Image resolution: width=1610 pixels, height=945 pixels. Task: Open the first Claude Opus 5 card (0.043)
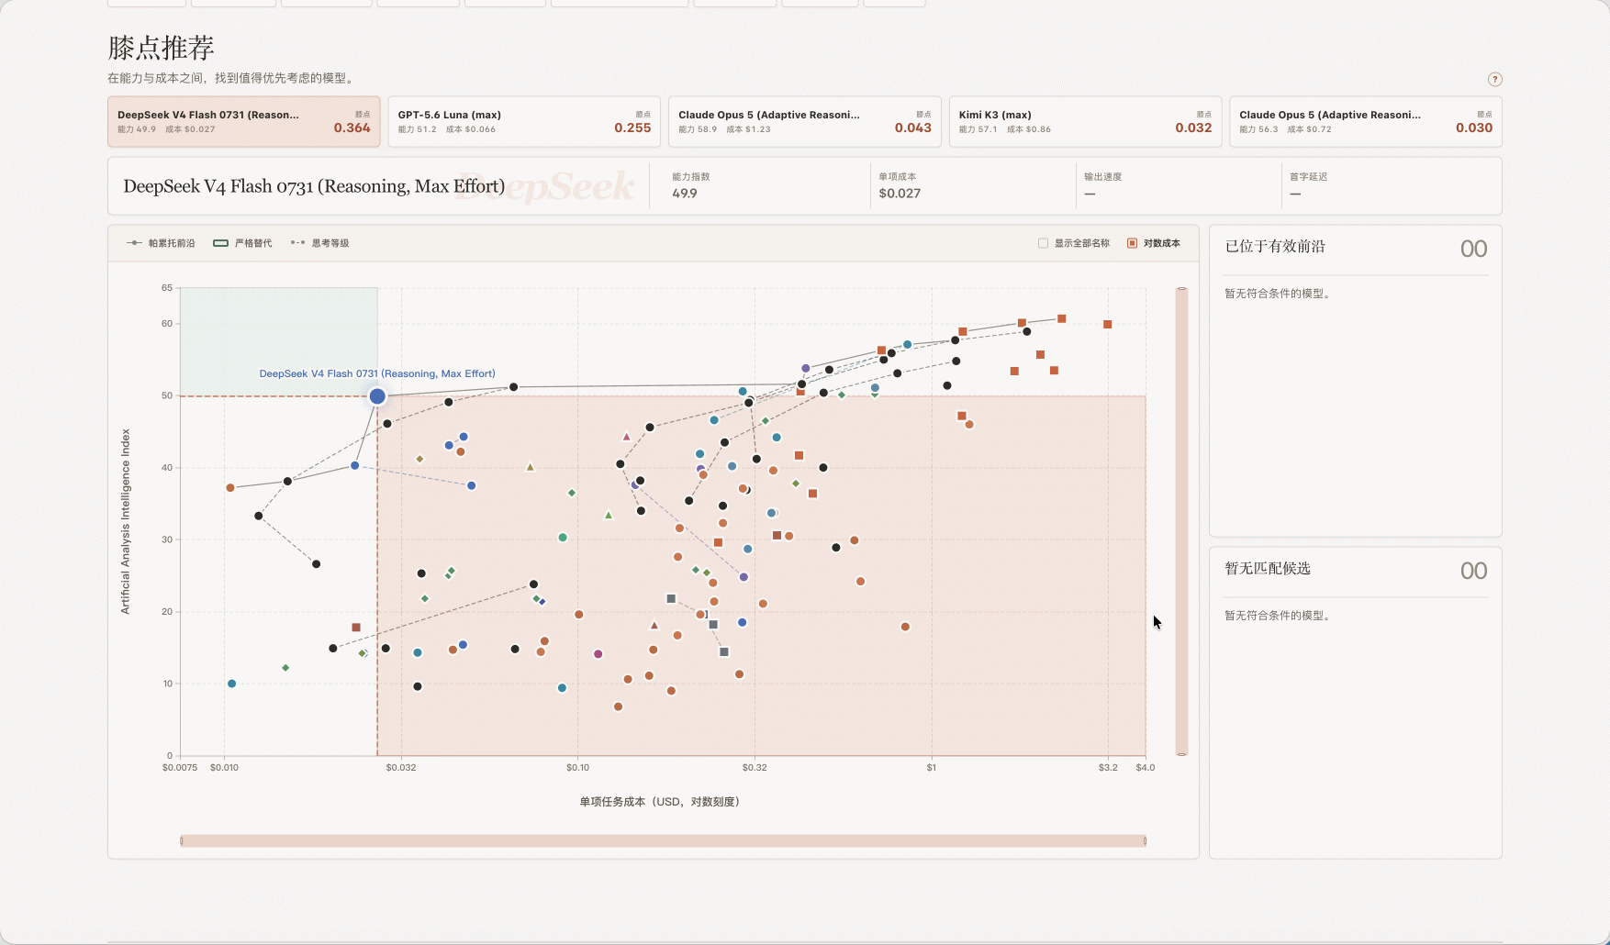click(805, 122)
